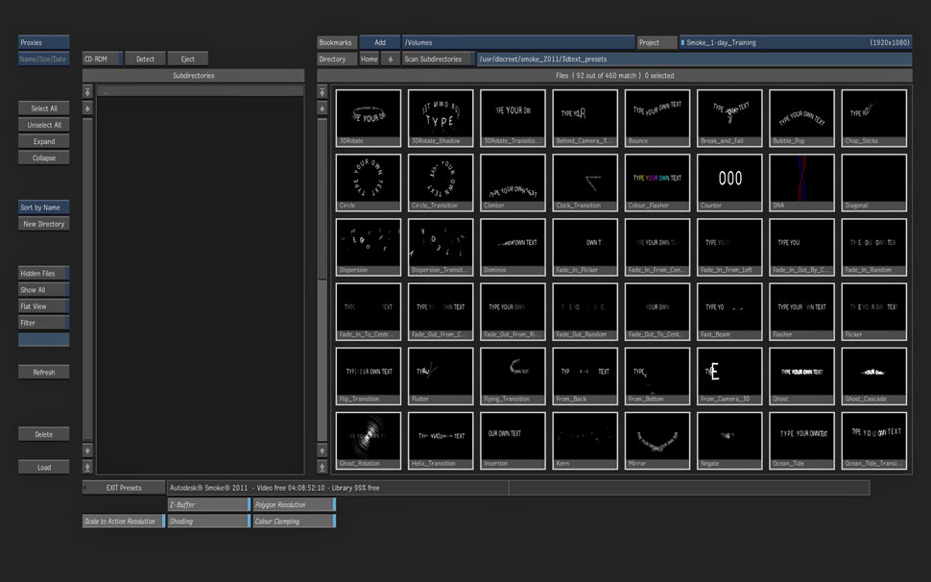931x582 pixels.
Task: Enable the Colour Clamping toggle
Action: pyautogui.click(x=293, y=521)
